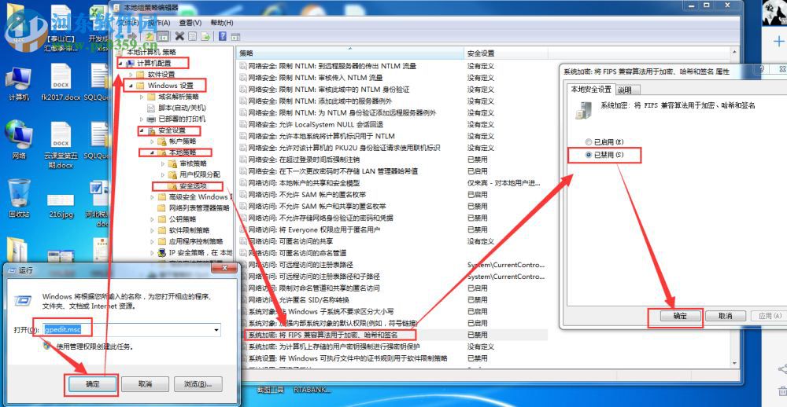
Task: Select row 网络安全: 允许 LocalSystem NULL 会话回退
Action: 393,124
